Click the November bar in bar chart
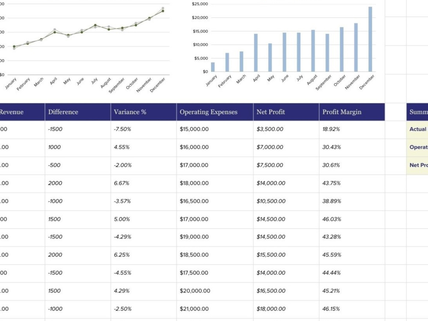Screen dimensions: 428x321 click(x=356, y=48)
